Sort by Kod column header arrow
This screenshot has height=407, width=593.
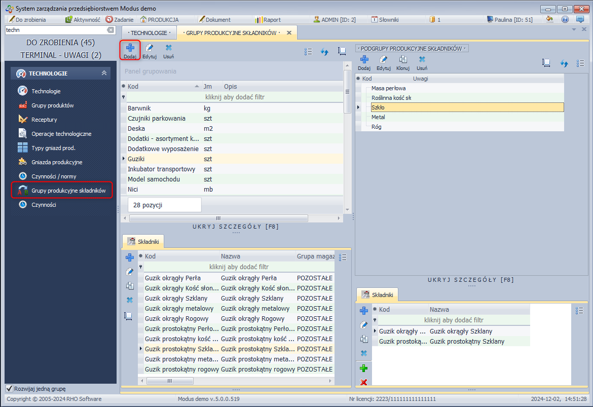(197, 87)
